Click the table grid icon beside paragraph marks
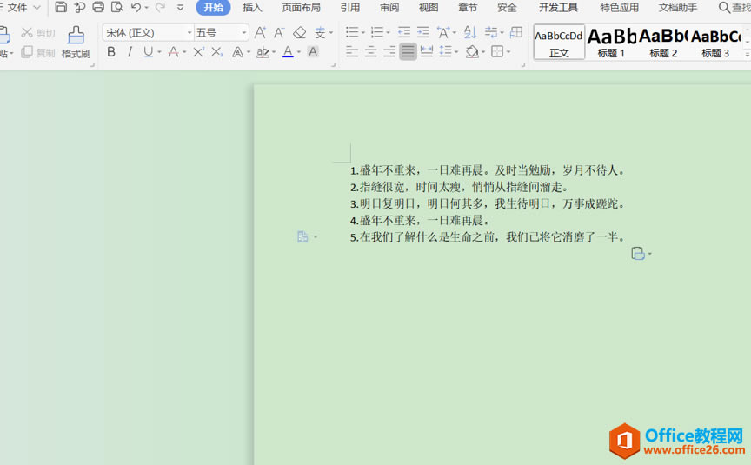 [x=516, y=32]
